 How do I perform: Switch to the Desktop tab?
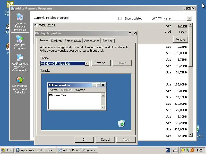(56, 41)
